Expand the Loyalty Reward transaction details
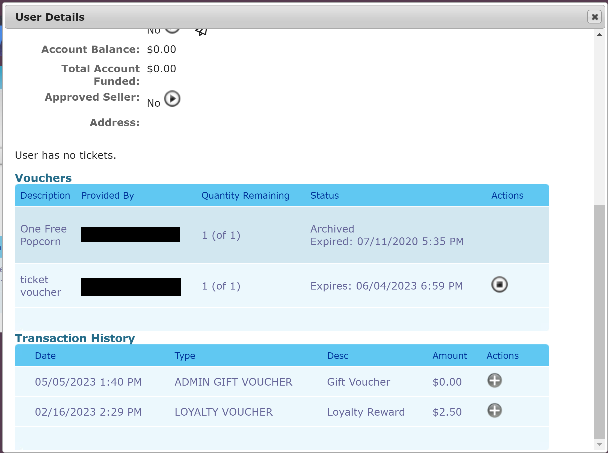Screen dimensions: 608x453 (494, 411)
